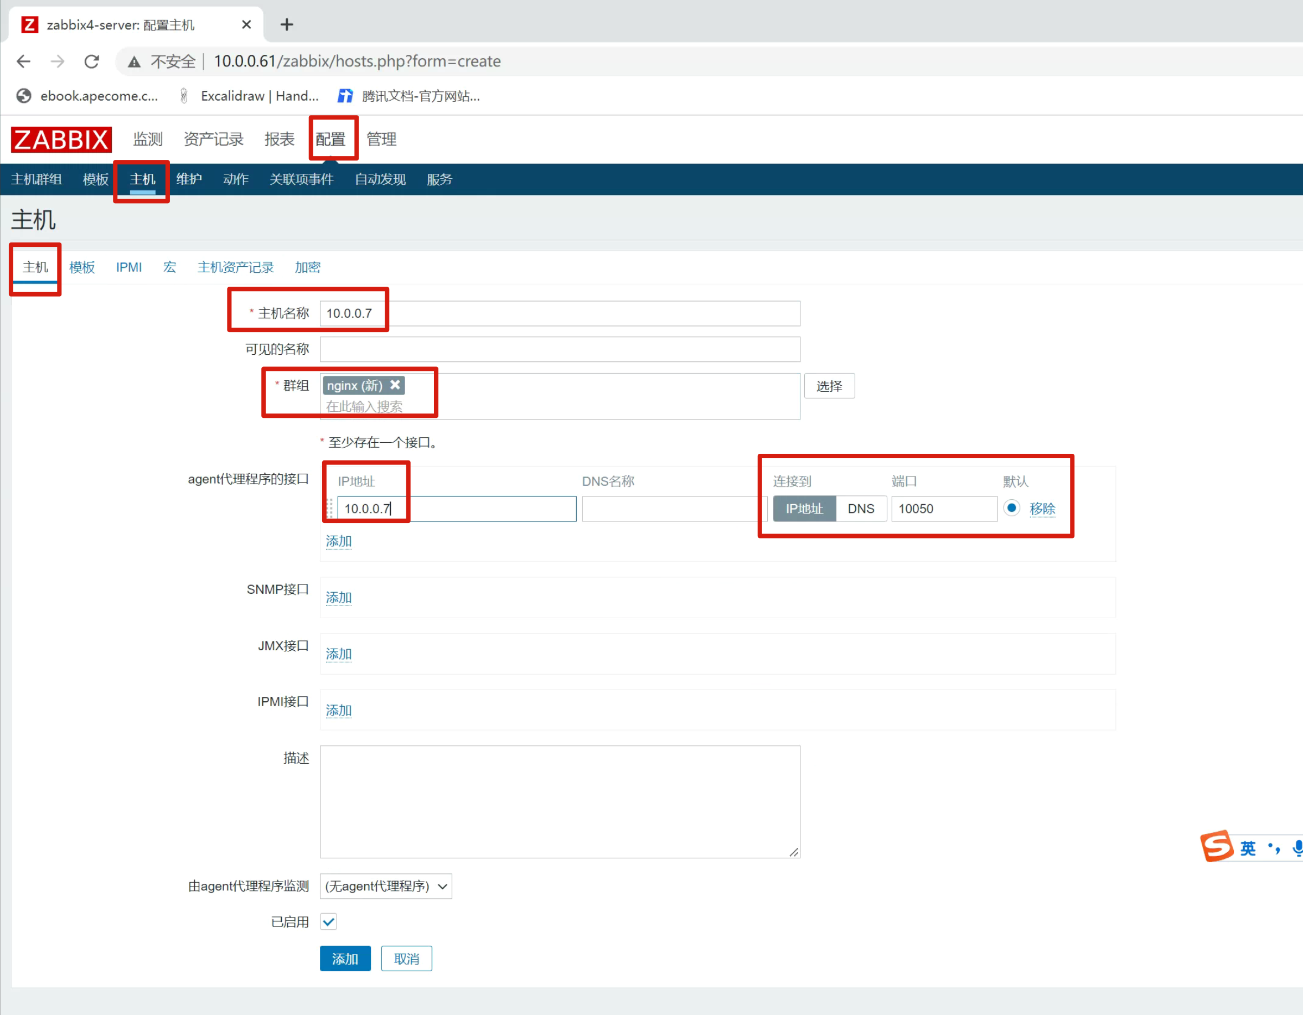
Task: Toggle the 已启用 enabled checkbox
Action: click(329, 922)
